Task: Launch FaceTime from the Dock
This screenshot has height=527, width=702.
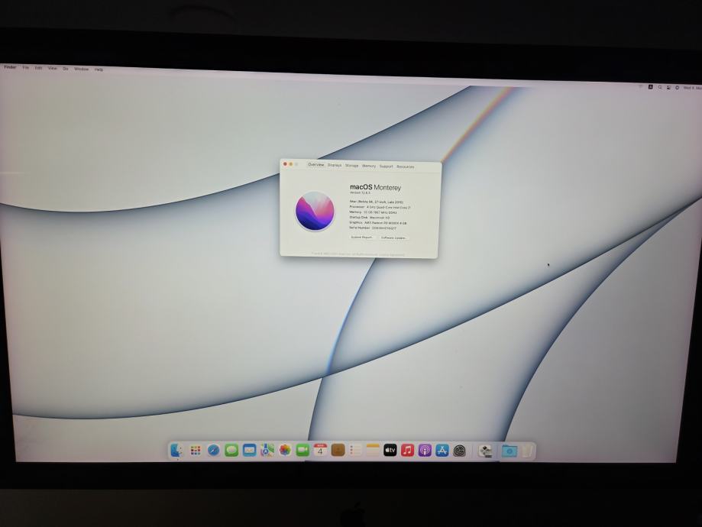Action: tap(302, 450)
